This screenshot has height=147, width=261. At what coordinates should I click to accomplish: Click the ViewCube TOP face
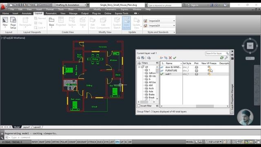pos(250,46)
